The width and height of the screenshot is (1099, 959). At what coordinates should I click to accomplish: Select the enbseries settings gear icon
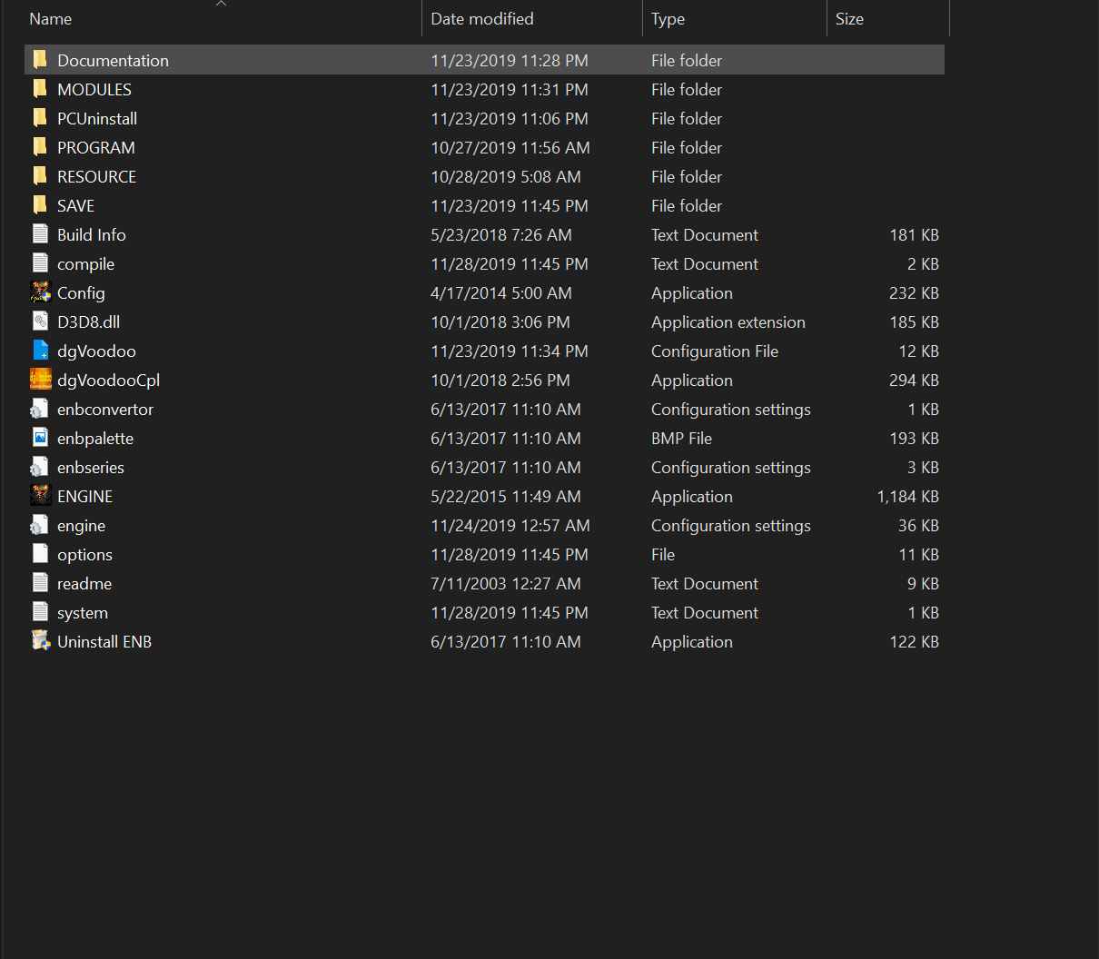[x=40, y=467]
